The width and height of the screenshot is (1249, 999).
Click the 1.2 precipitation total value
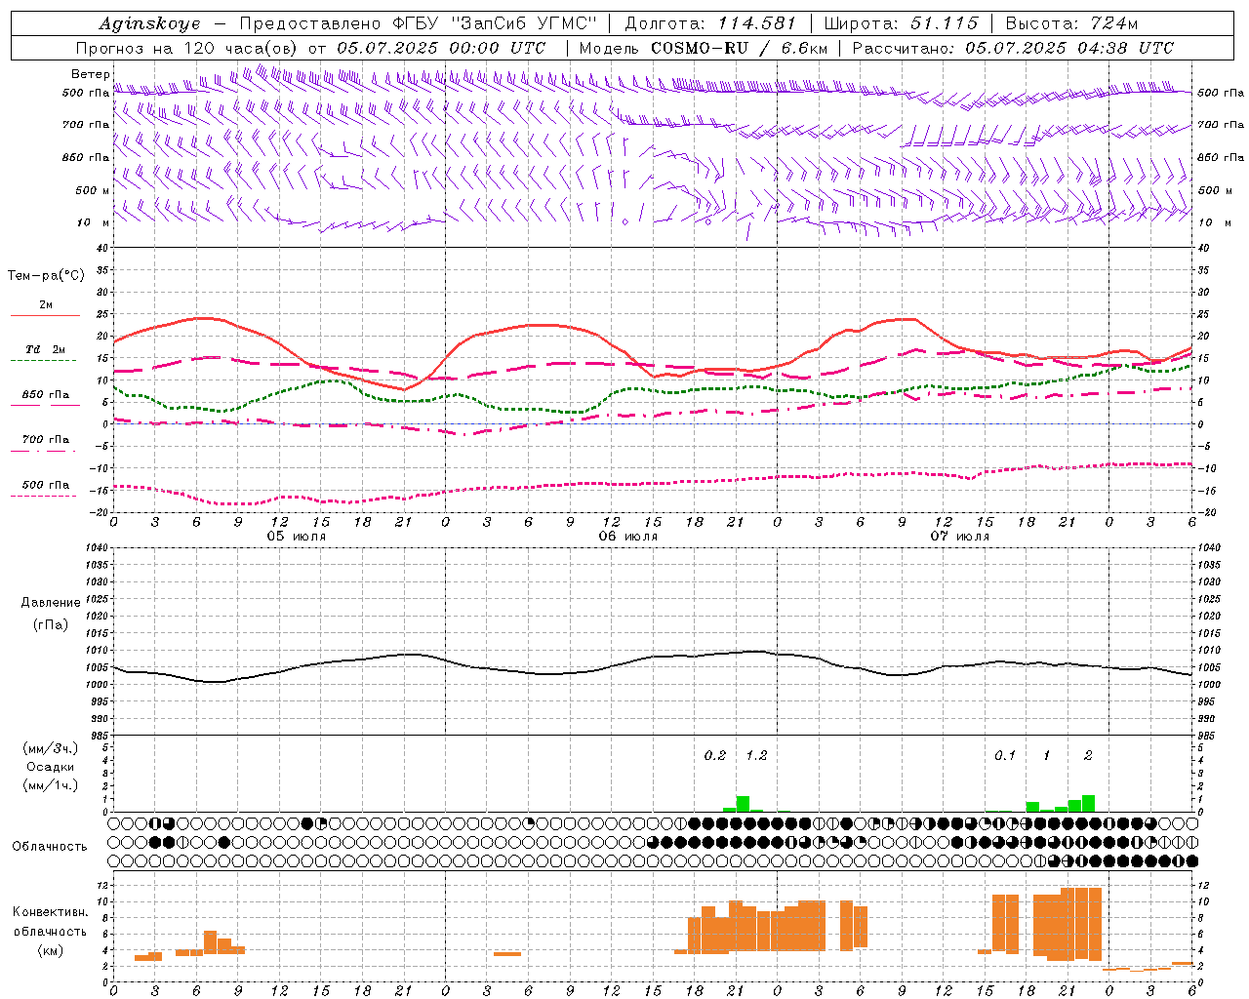click(756, 755)
